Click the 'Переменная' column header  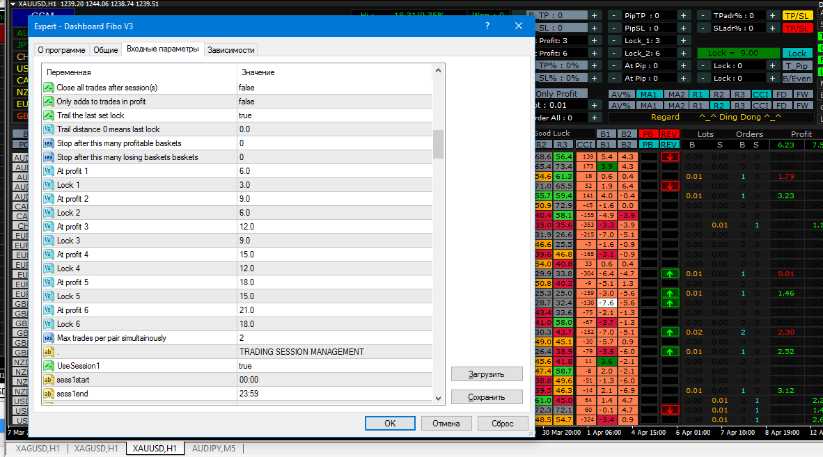[x=69, y=72]
